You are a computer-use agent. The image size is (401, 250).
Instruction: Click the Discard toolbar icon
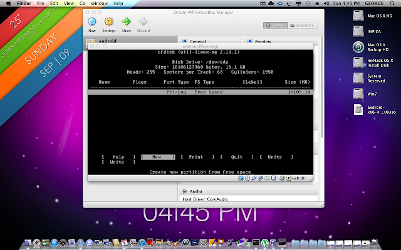143,22
